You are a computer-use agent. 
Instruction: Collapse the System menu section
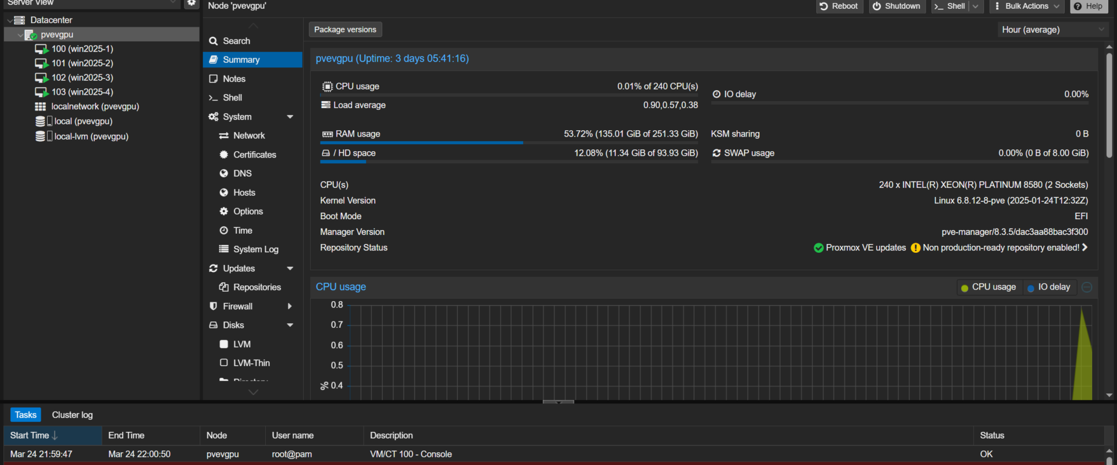tap(290, 117)
